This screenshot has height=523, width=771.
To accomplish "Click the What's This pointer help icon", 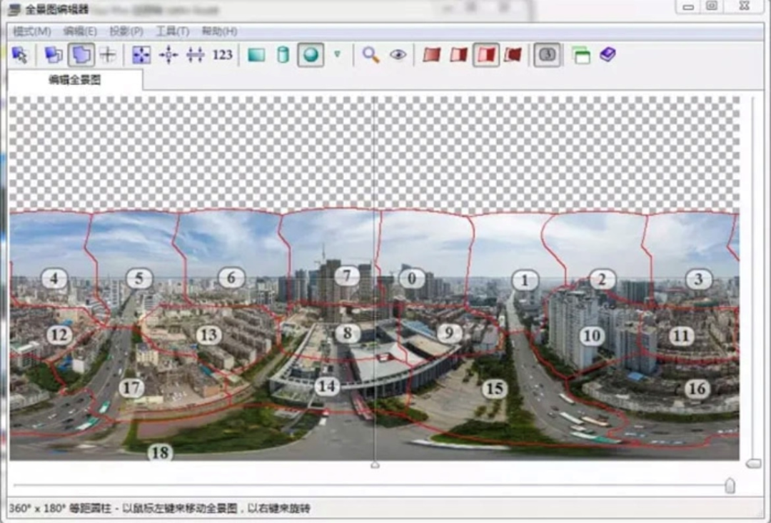I will [x=20, y=54].
